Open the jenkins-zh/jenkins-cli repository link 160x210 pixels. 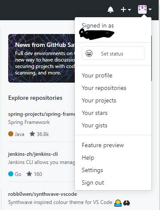pyautogui.click(x=33, y=154)
